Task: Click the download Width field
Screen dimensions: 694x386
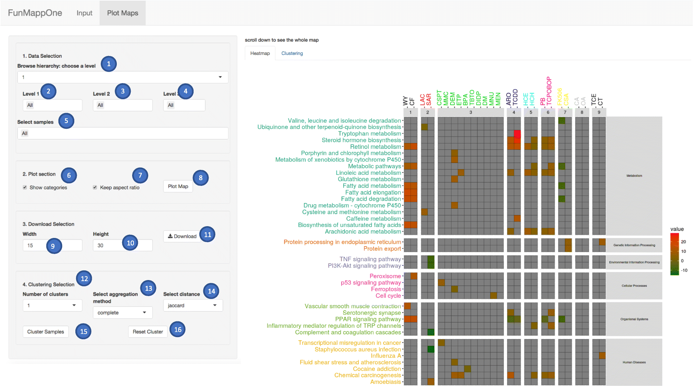Action: (x=53, y=245)
